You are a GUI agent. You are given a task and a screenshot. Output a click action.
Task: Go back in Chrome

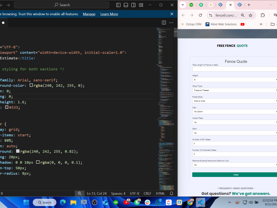[x=183, y=15]
